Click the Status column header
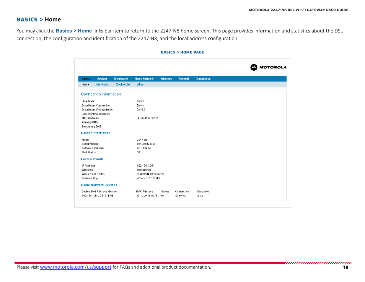Screen dimensions: 365x282 pos(165,191)
